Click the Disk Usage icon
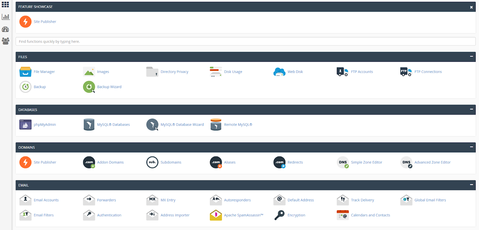 click(216, 72)
